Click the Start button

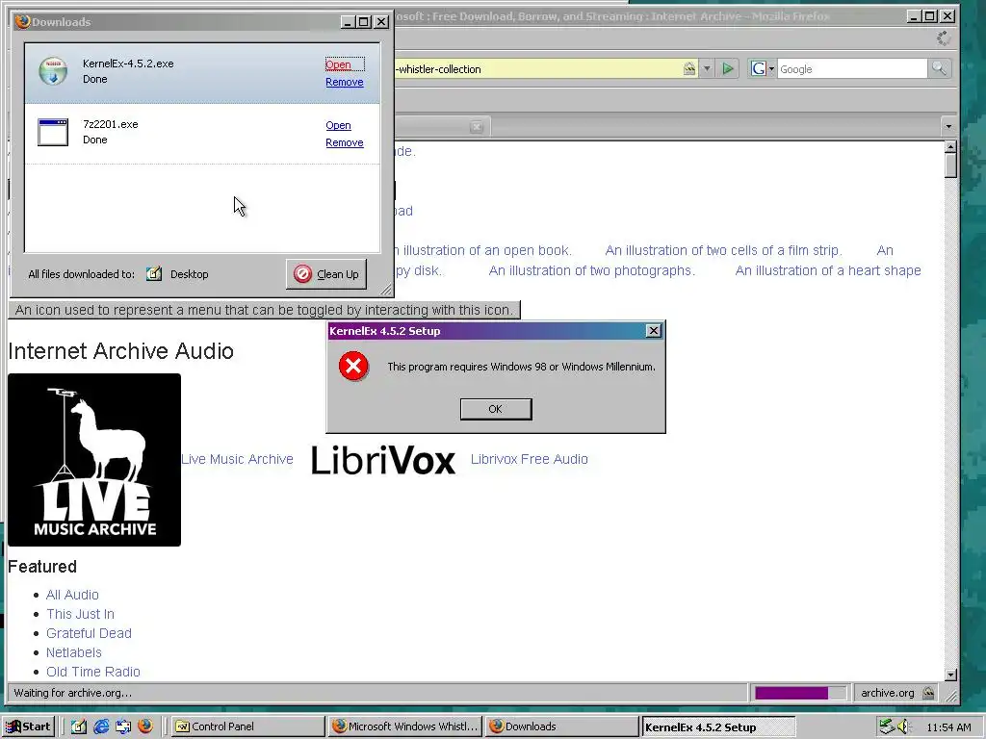click(28, 726)
